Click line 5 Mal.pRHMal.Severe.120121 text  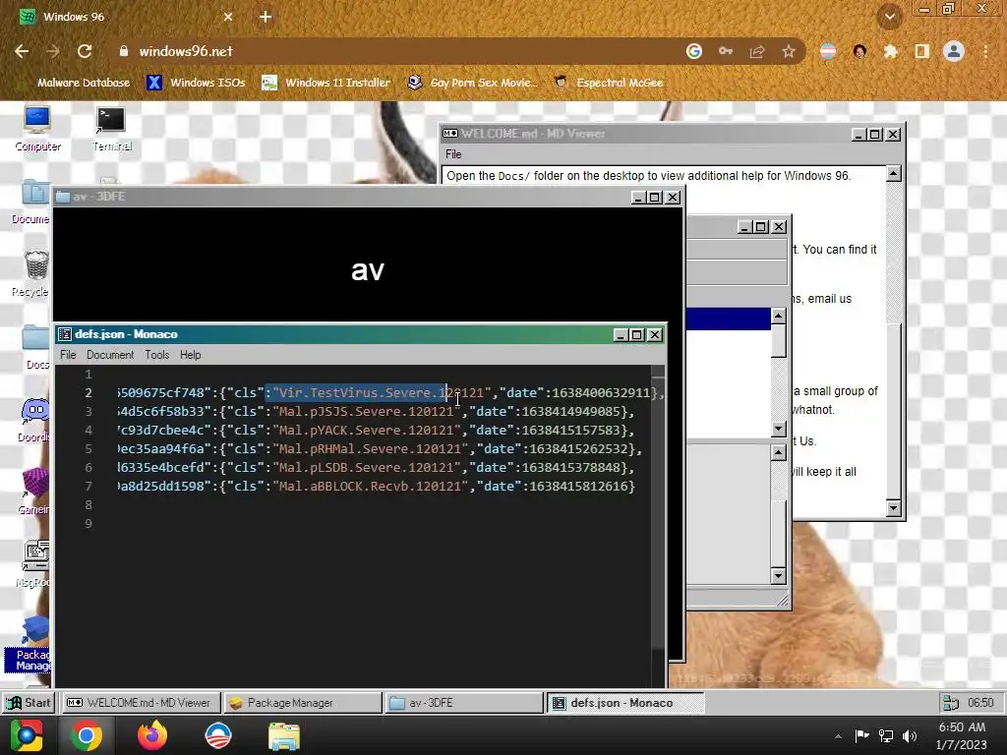click(370, 448)
